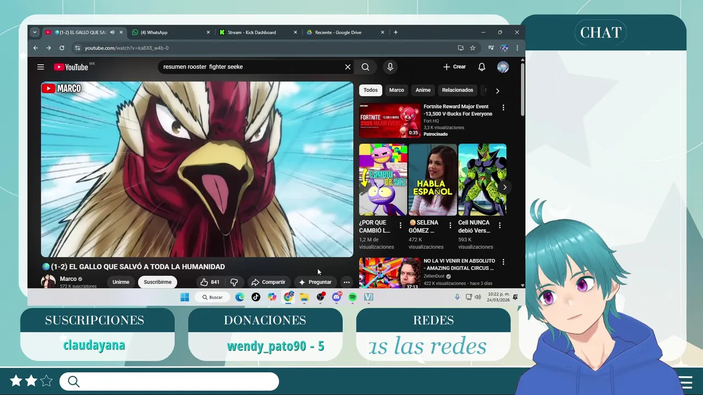
Task: Open File Explorer from the taskbar
Action: [x=304, y=297]
